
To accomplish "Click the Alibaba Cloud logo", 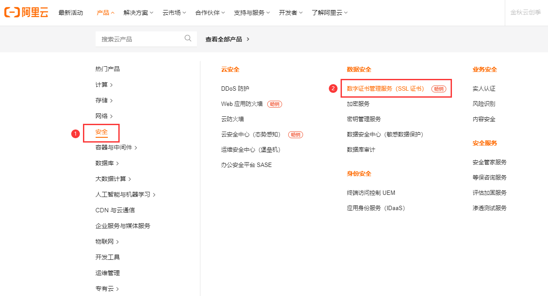I will coord(26,13).
